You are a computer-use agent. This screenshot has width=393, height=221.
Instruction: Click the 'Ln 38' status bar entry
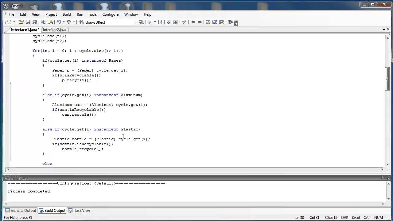[x=299, y=218]
